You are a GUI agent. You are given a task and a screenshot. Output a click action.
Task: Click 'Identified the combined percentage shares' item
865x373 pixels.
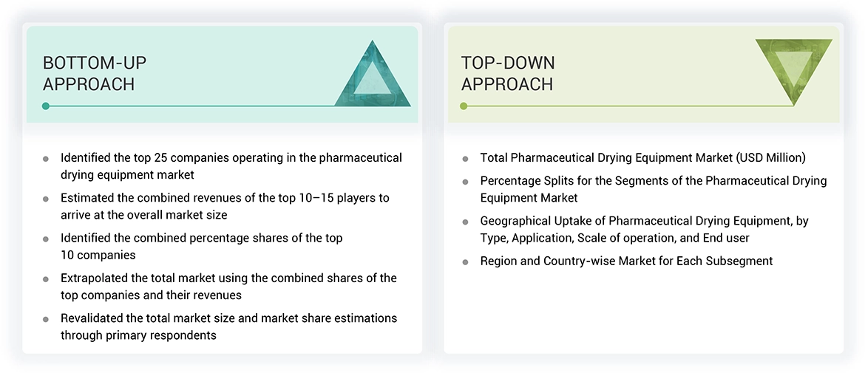click(x=201, y=246)
